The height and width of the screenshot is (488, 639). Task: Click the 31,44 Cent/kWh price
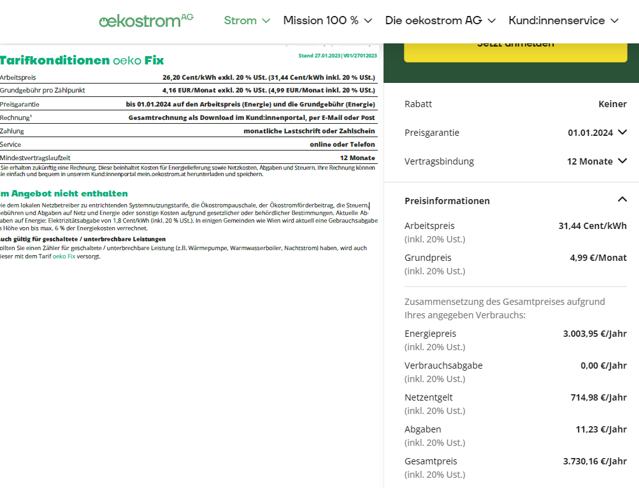point(592,226)
